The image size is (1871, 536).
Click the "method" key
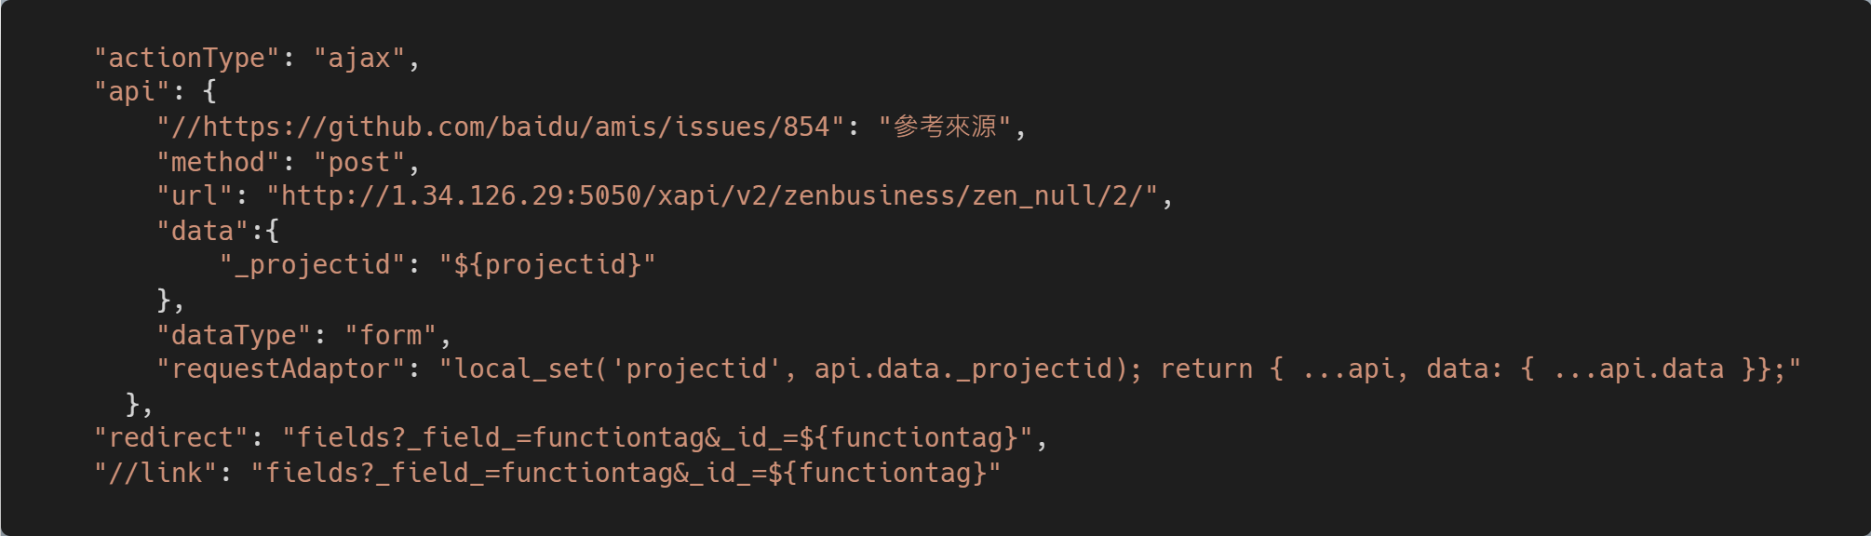218,163
